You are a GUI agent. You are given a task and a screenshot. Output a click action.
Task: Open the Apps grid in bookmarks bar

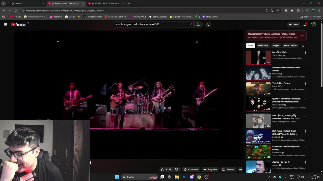[x=3, y=17]
